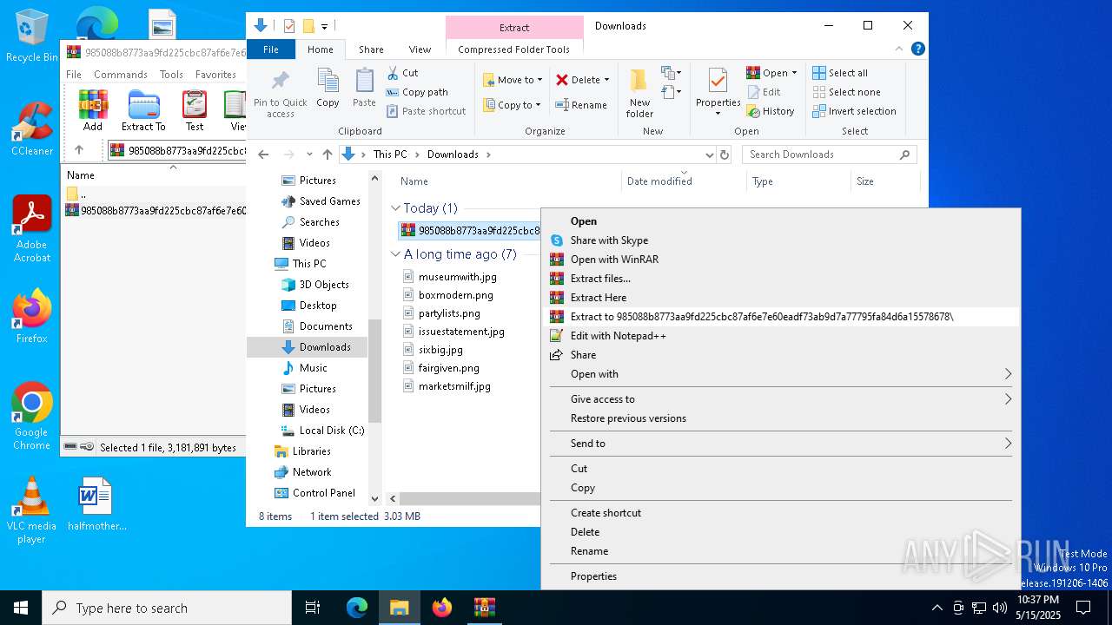Open address bar history dropdown
Image resolution: width=1112 pixels, height=625 pixels.
(709, 155)
